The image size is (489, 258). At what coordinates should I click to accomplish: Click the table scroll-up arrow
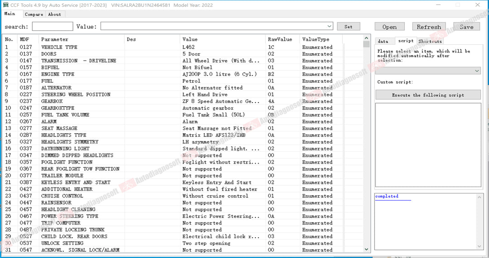366,38
